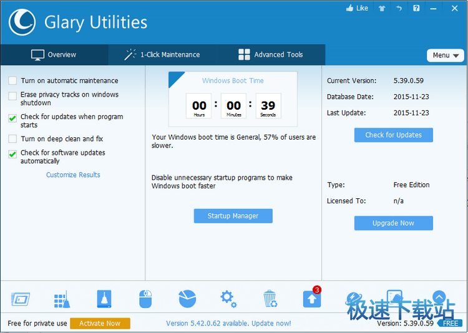Click the Last Update value 2015-11-23

coord(411,113)
